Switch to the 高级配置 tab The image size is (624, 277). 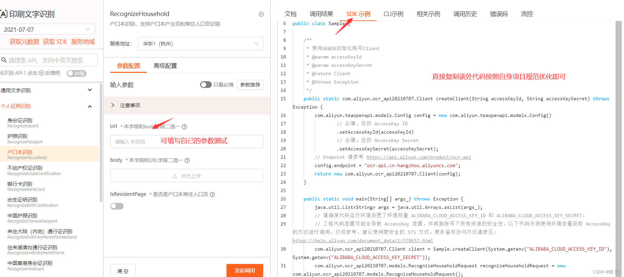pyautogui.click(x=165, y=66)
